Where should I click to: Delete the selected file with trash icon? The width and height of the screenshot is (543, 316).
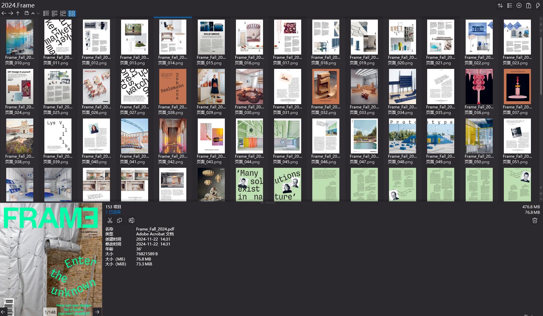(x=535, y=220)
